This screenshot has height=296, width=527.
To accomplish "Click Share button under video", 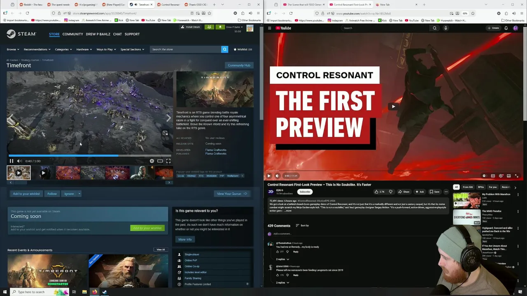I will [x=404, y=192].
